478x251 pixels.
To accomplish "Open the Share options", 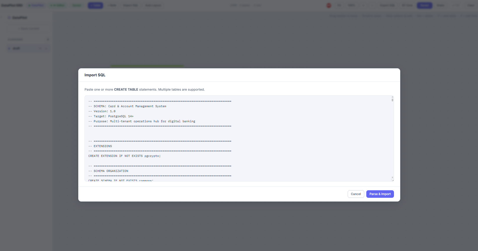I will click(x=441, y=5).
